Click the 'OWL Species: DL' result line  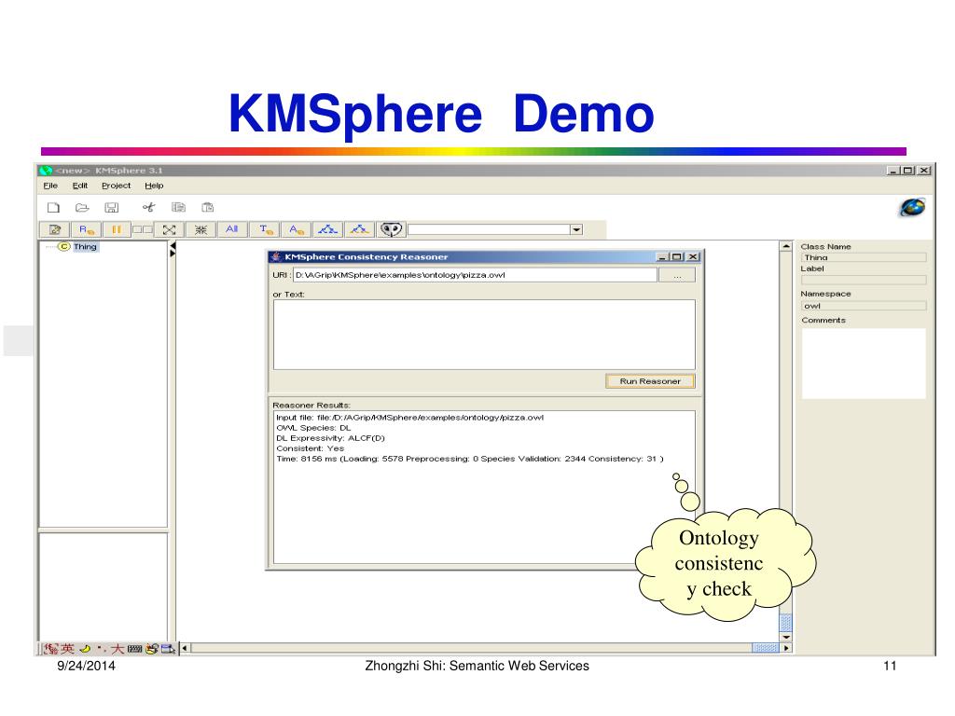pos(313,428)
